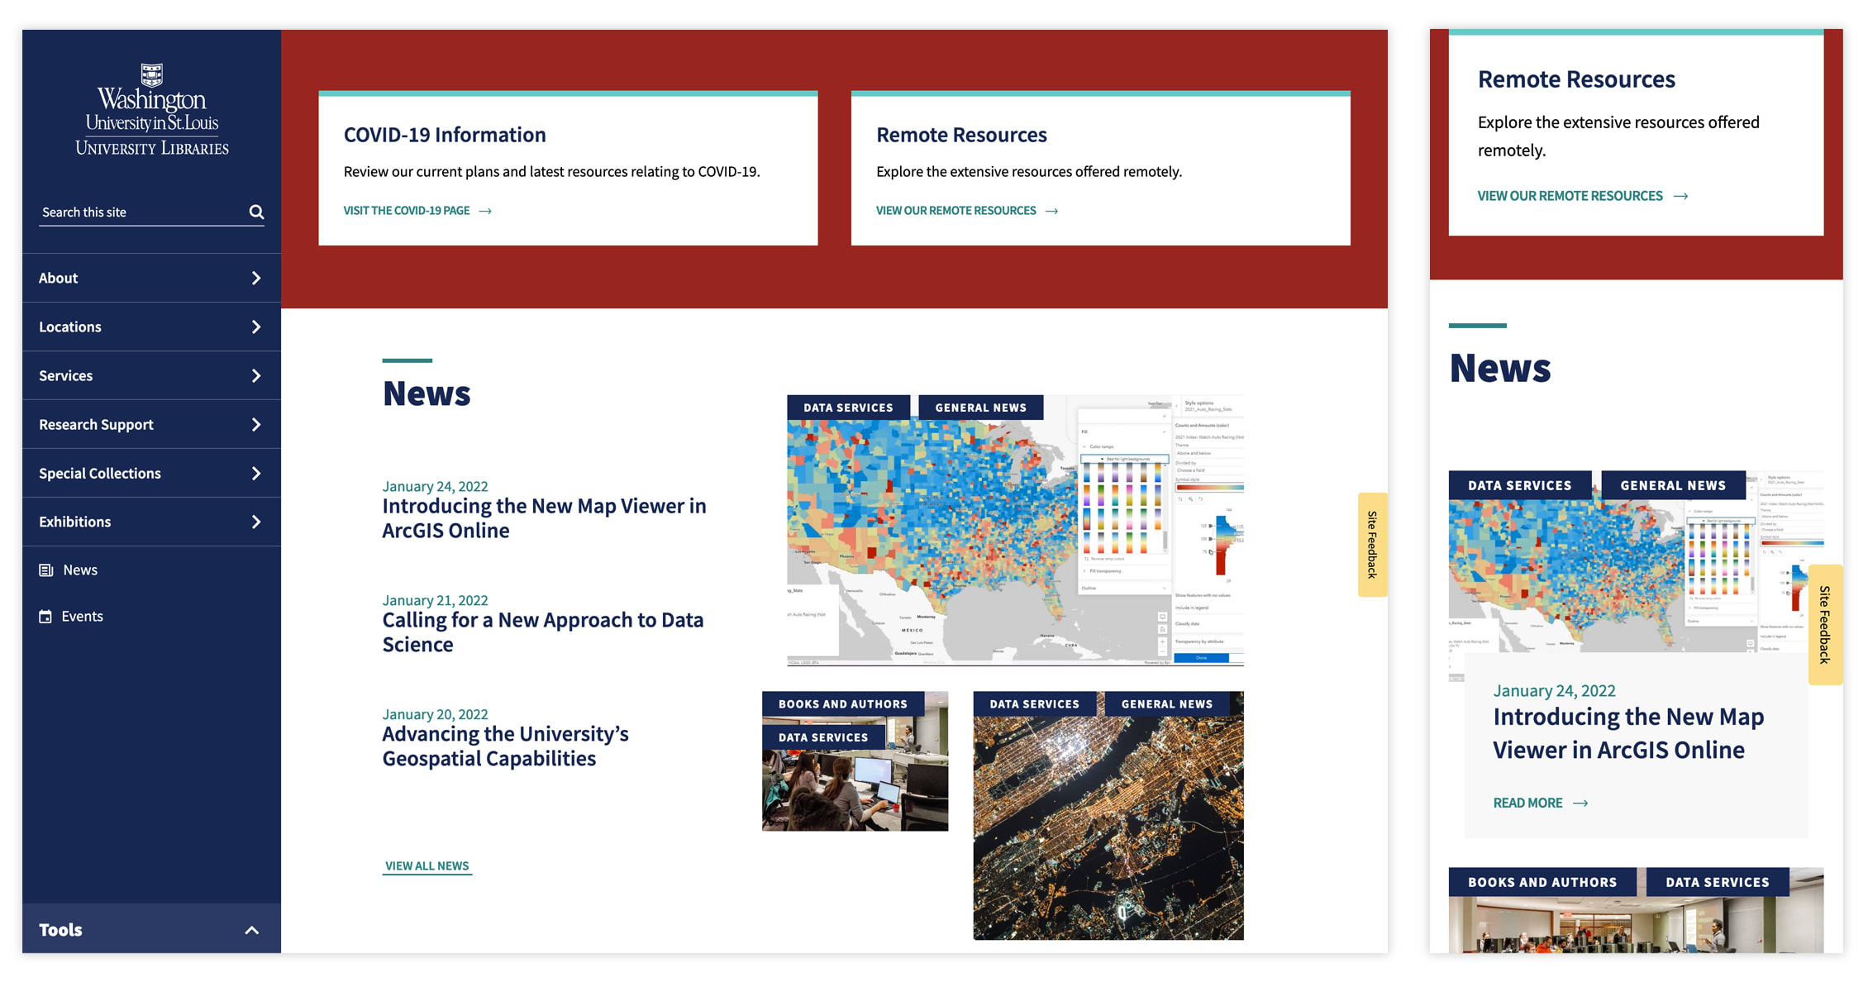Toggle the Research Support submenu open
1868x987 pixels.
tap(255, 424)
